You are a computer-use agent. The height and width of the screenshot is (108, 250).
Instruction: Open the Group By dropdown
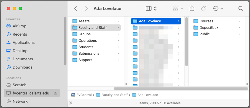178,9
